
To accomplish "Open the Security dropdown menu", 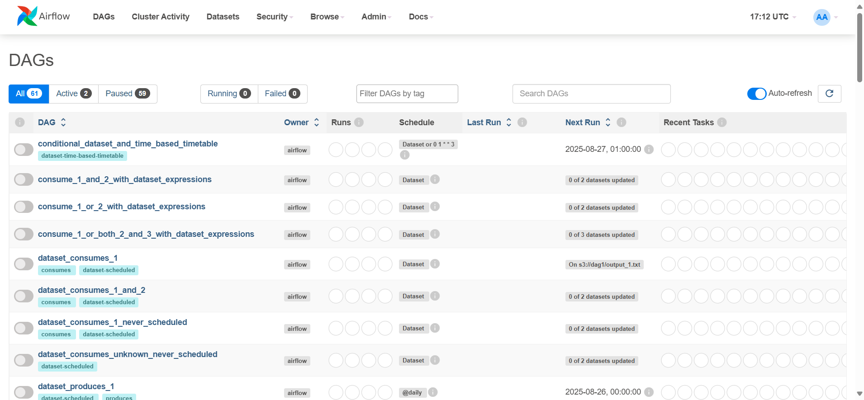I will coord(275,17).
